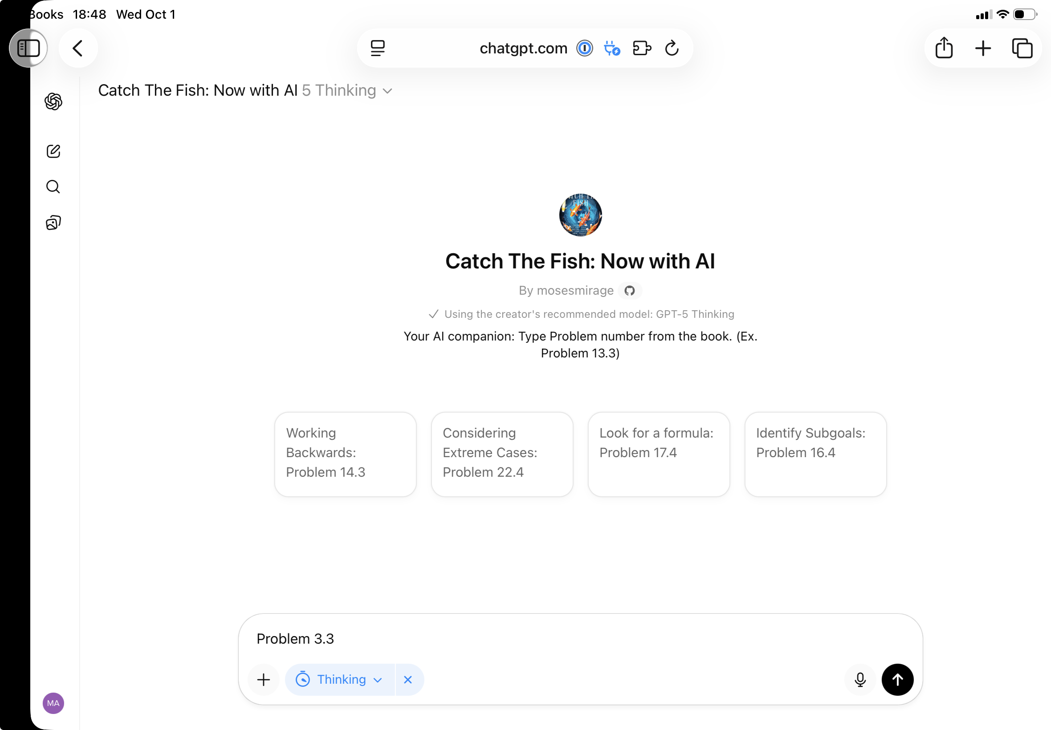Share the page via the share icon
Screen dimensions: 1051x730
(x=944, y=48)
